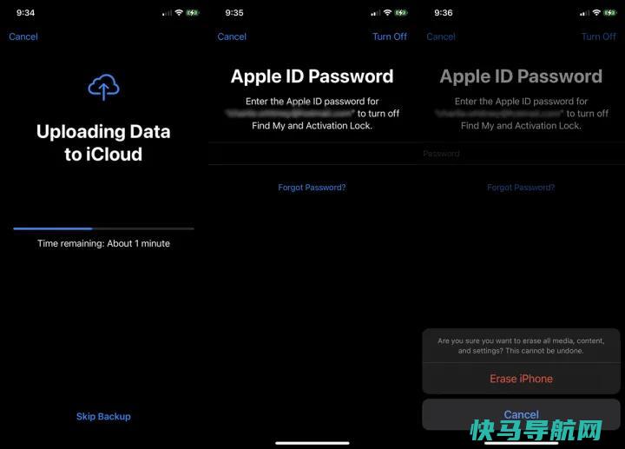This screenshot has height=449, width=625.
Task: Tap Forgot Password? on the 9:35 screen
Action: pyautogui.click(x=312, y=188)
